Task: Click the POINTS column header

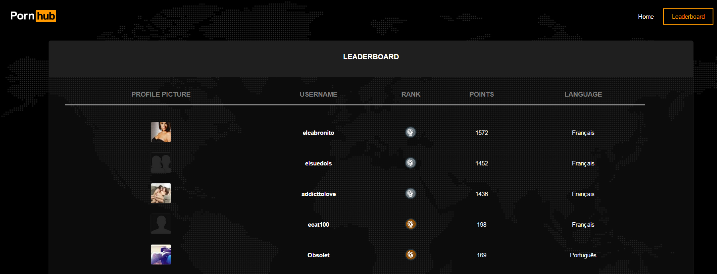Action: pos(482,94)
